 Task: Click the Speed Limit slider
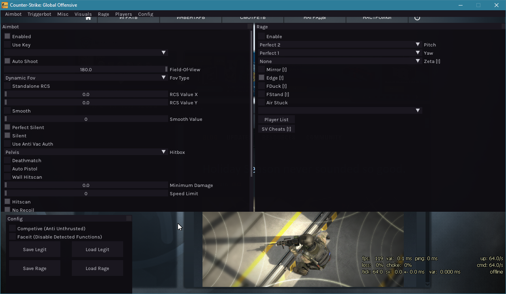coord(86,193)
